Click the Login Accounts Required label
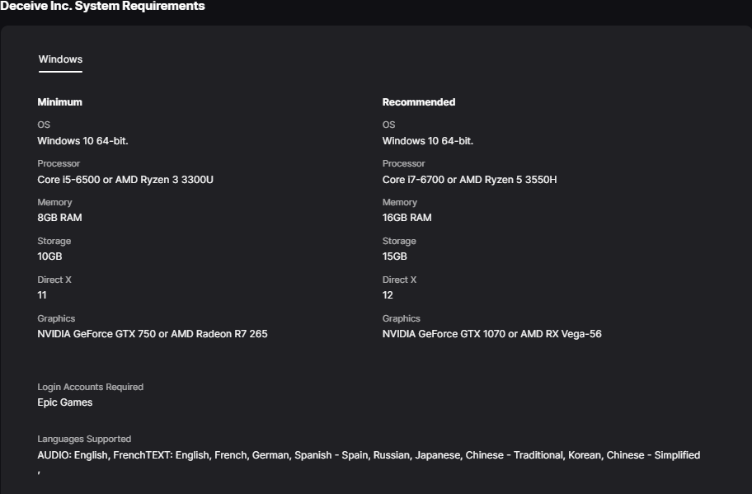The height and width of the screenshot is (494, 752). point(90,387)
